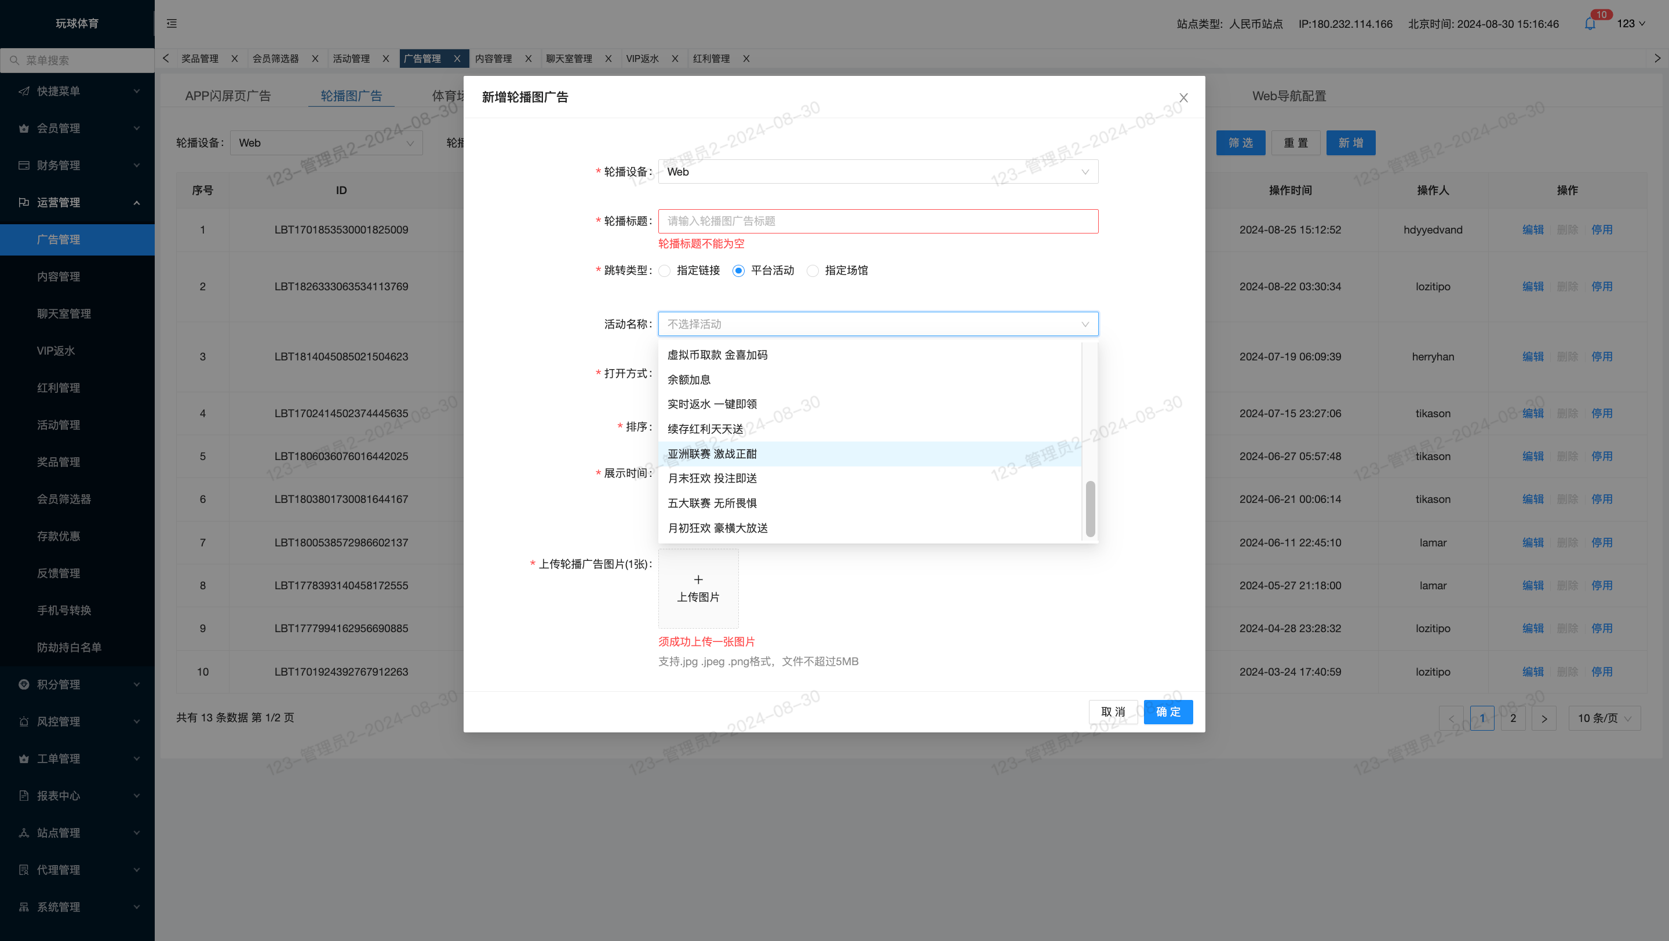This screenshot has width=1669, height=941.
Task: Click the notification bell icon
Action: (1590, 24)
